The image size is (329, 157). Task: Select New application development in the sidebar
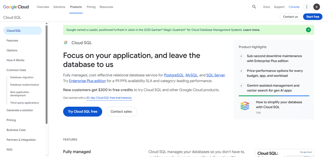[x=20, y=94]
